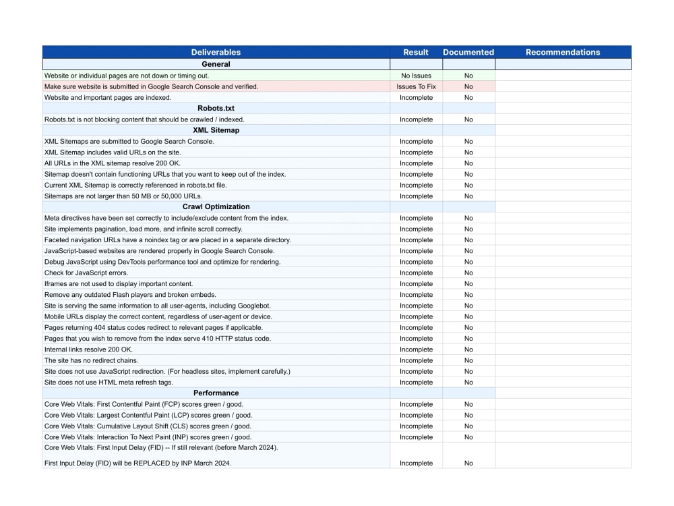
Task: Select Documented 'No' in Google Search Console verified row
Action: coord(468,86)
